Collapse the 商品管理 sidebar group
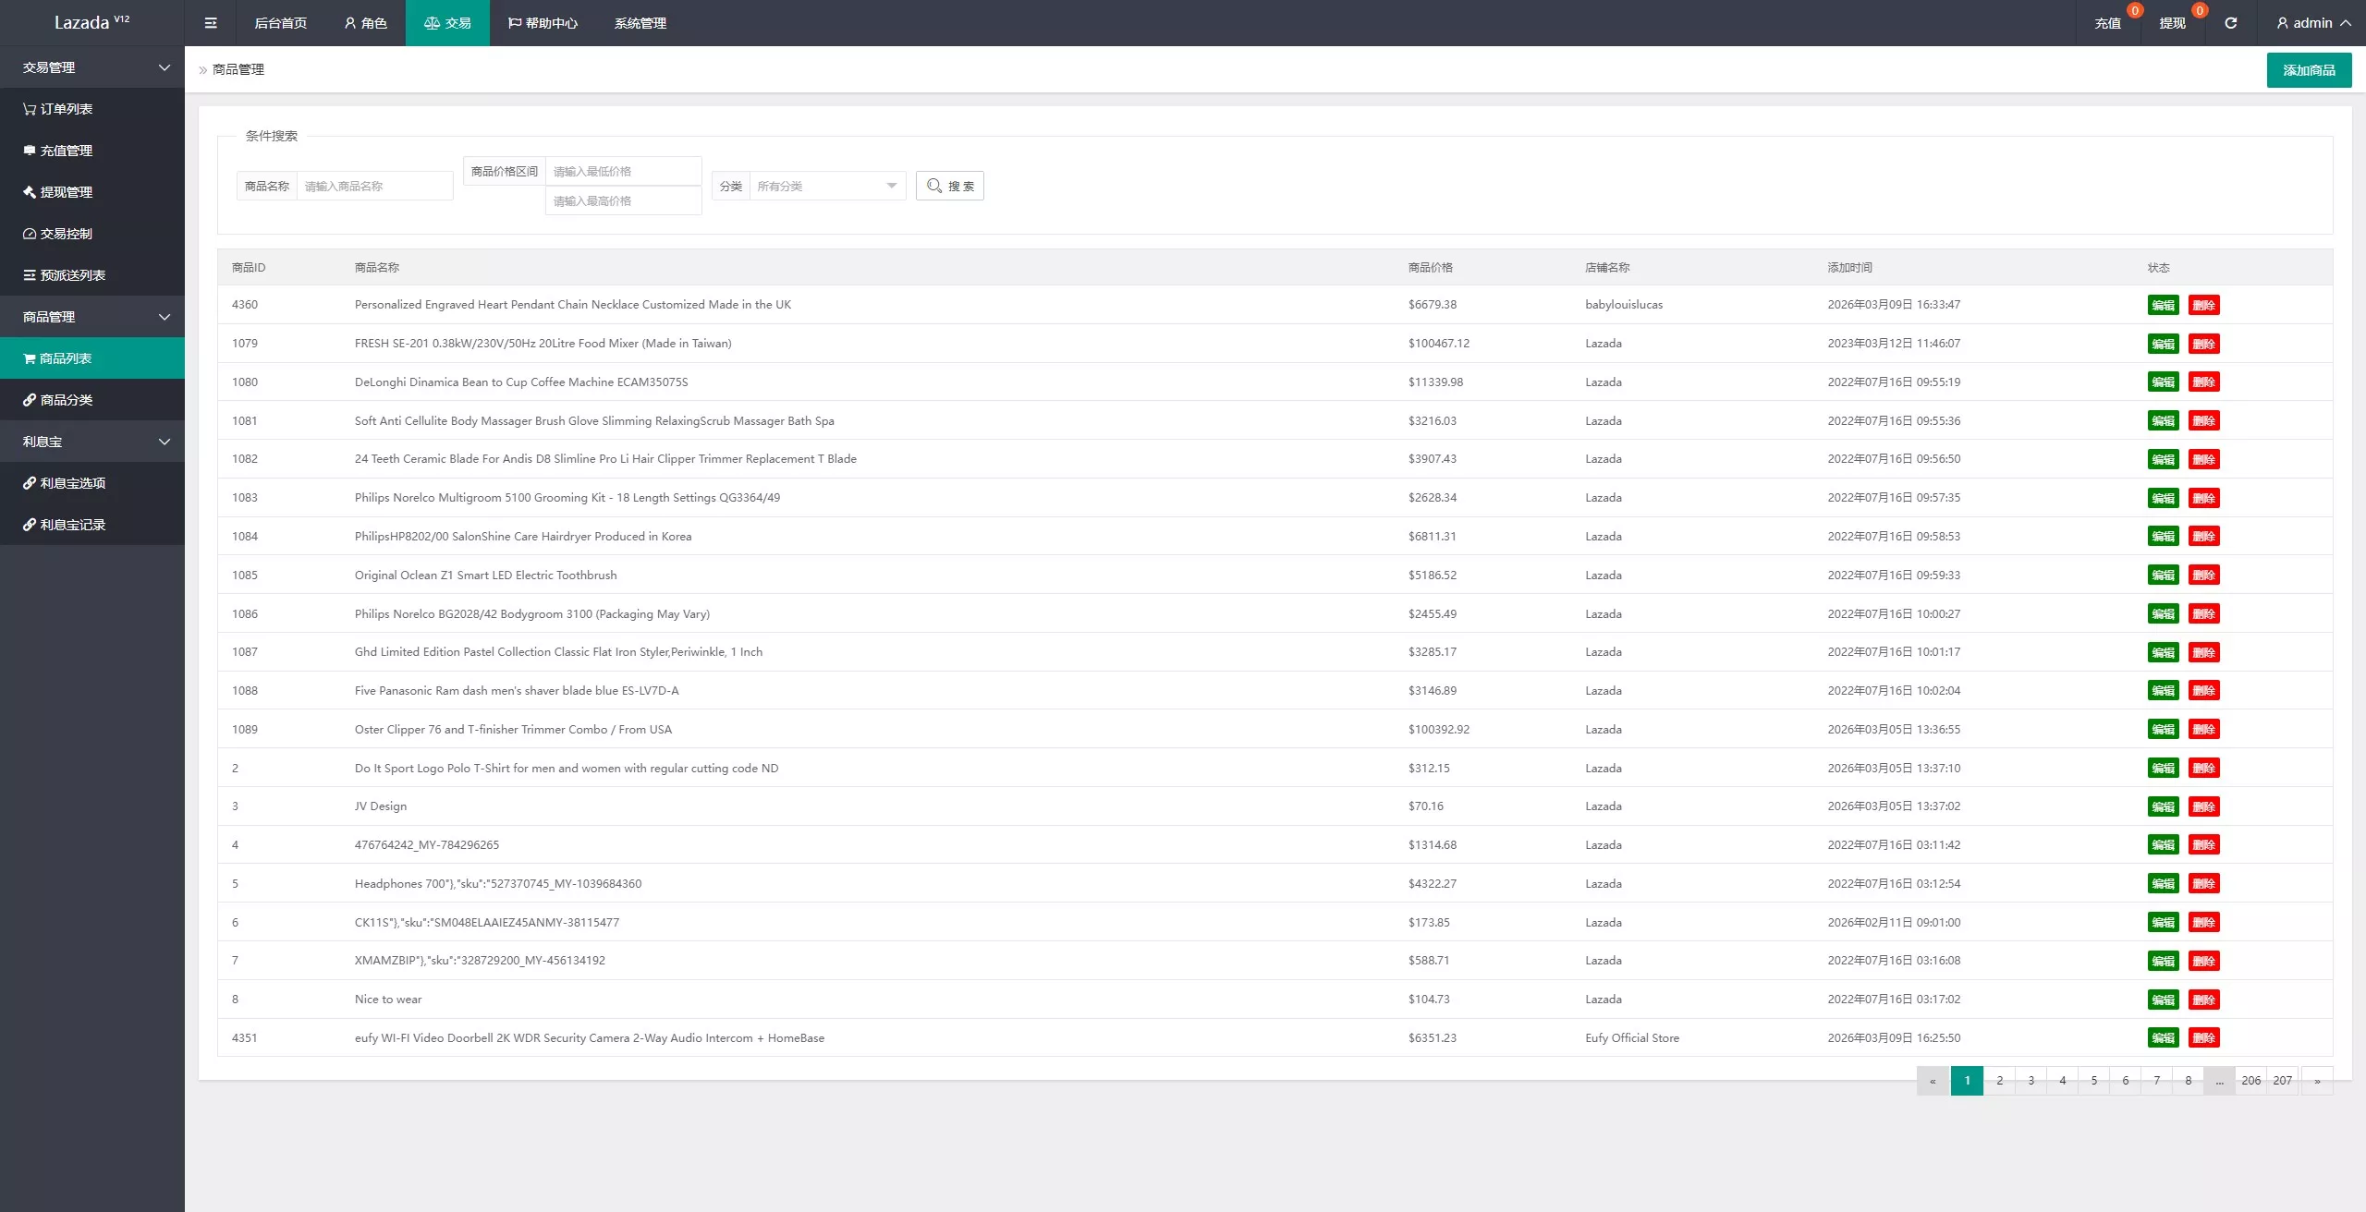Screen dimensions: 2366x1212 (92, 317)
